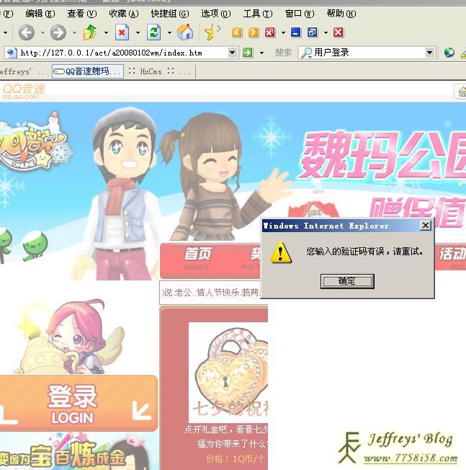Image resolution: width=466 pixels, height=470 pixels.
Task: Close the Windows Internet Explorer alert dialog
Action: 425,226
